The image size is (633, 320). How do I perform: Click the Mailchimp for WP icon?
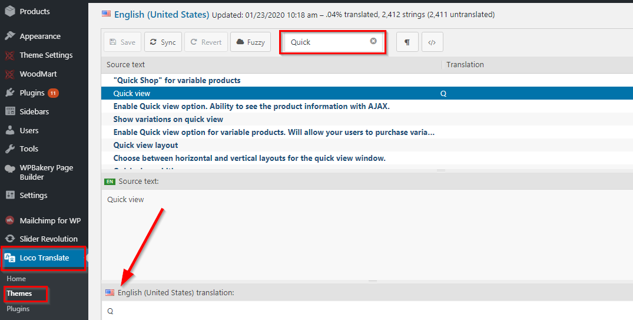9,220
